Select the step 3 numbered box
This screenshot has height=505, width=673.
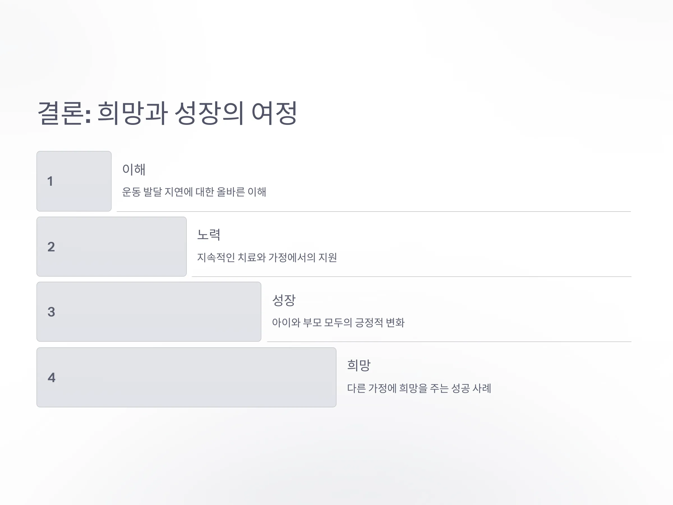(x=149, y=312)
